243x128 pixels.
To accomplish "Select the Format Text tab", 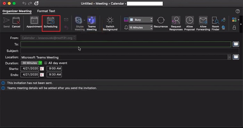I will click(46, 11).
